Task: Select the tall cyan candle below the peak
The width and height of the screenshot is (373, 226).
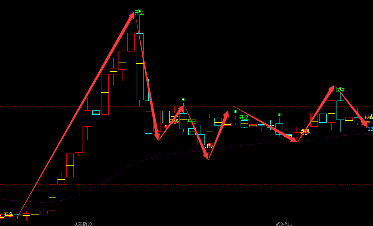Action: [140, 66]
